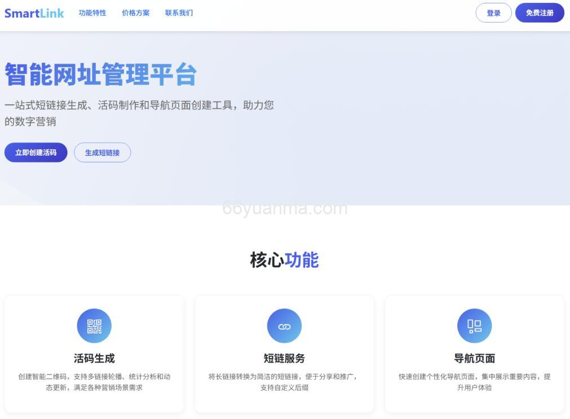Click the 核心功能 section heading
570x419 pixels.
(284, 260)
